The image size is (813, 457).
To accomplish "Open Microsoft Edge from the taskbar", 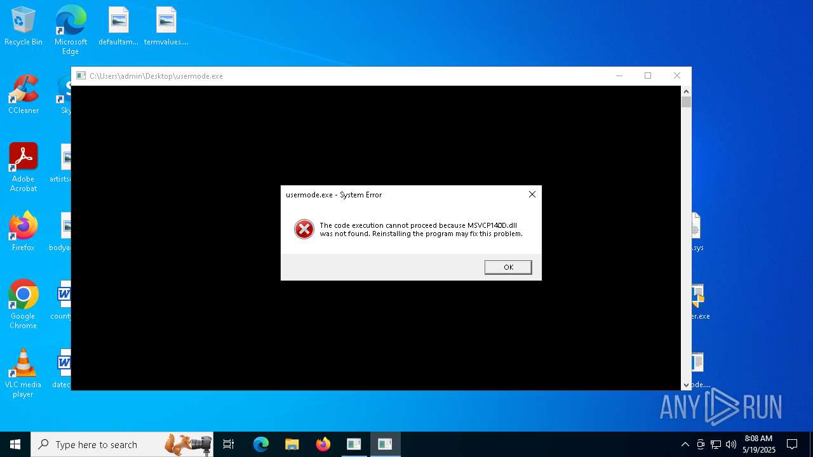I will tap(261, 444).
